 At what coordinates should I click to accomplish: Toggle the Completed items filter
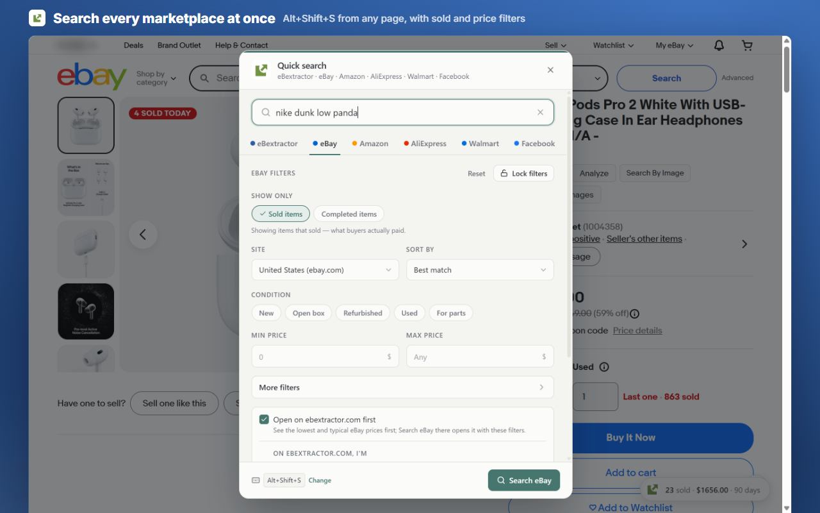click(349, 214)
